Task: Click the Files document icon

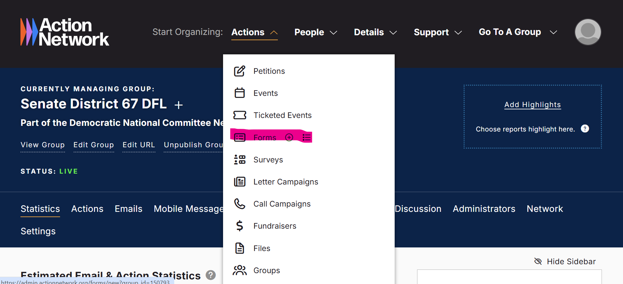Action: click(x=240, y=248)
